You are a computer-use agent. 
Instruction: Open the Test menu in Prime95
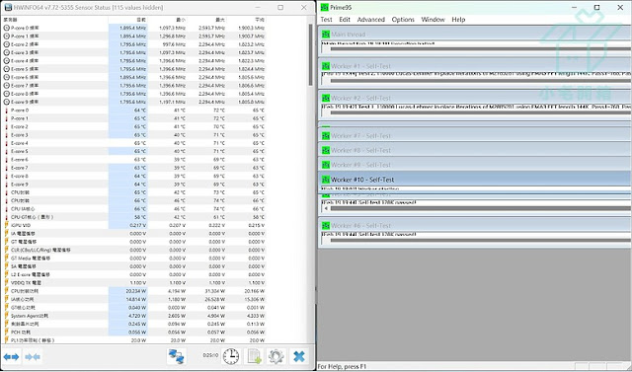tap(326, 20)
